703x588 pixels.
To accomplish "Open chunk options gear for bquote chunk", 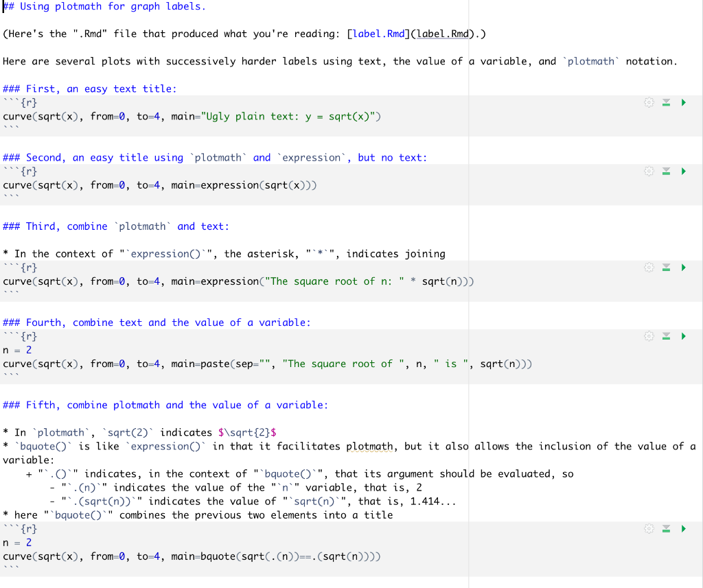I will [x=649, y=529].
